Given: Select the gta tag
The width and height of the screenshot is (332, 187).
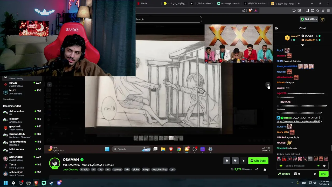Looking at the screenshot, I should pyautogui.click(x=100, y=170).
